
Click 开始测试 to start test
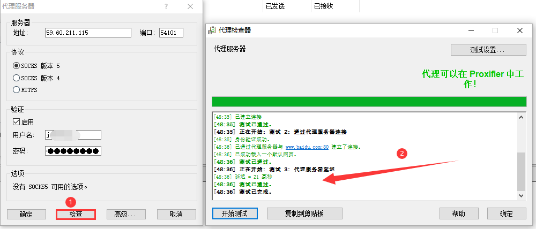(x=235, y=213)
